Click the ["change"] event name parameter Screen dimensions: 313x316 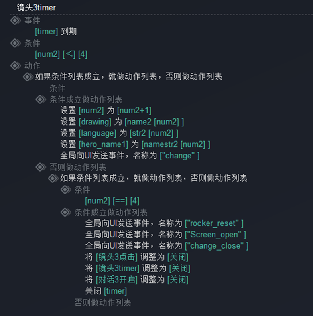pos(180,156)
